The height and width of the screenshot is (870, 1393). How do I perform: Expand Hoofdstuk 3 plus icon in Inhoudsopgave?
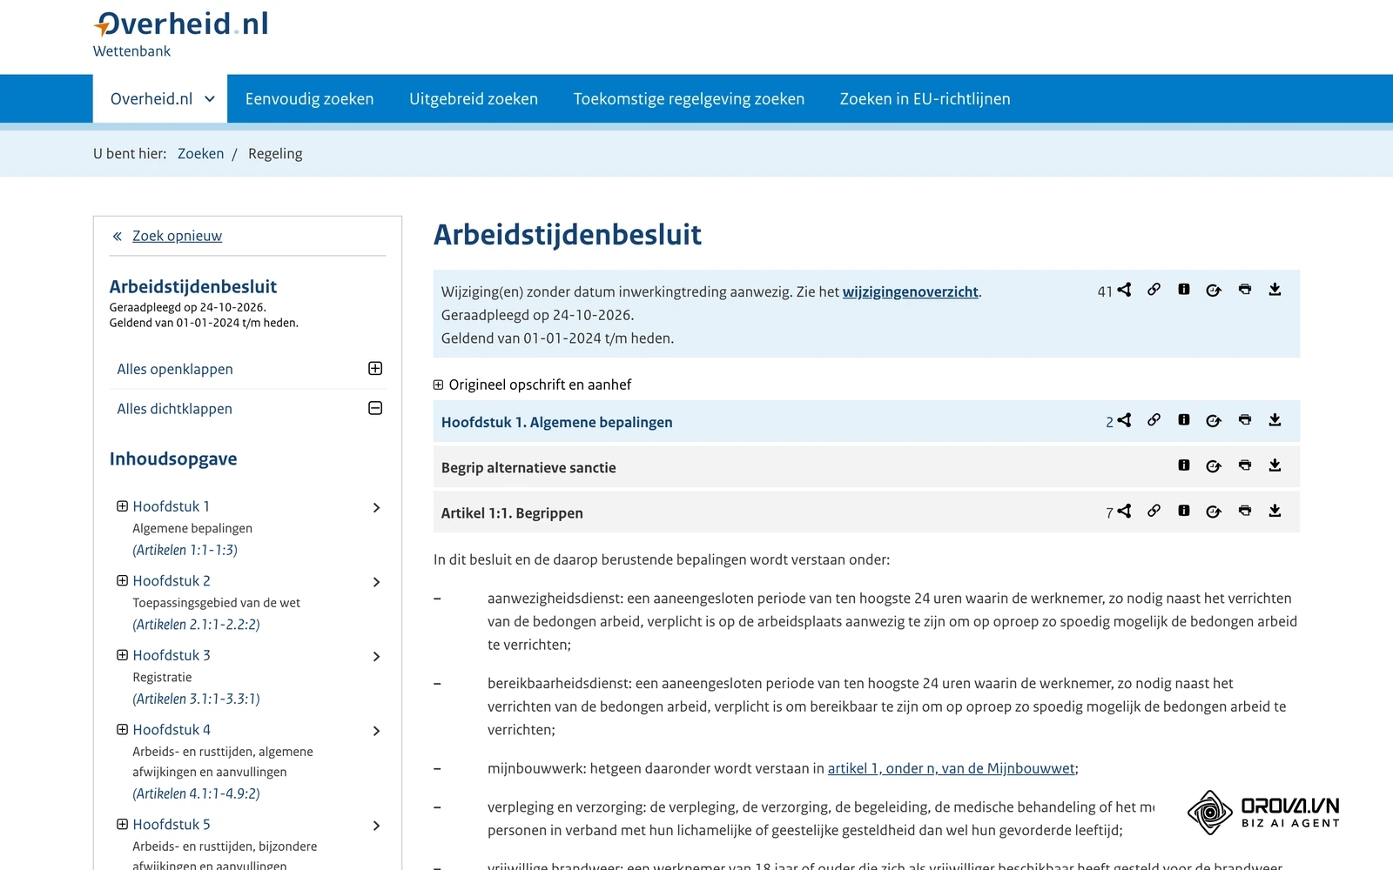[x=123, y=655]
